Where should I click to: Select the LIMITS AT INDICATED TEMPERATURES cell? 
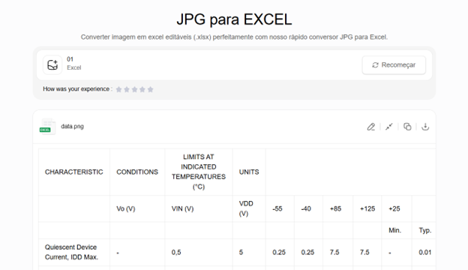[x=199, y=172]
